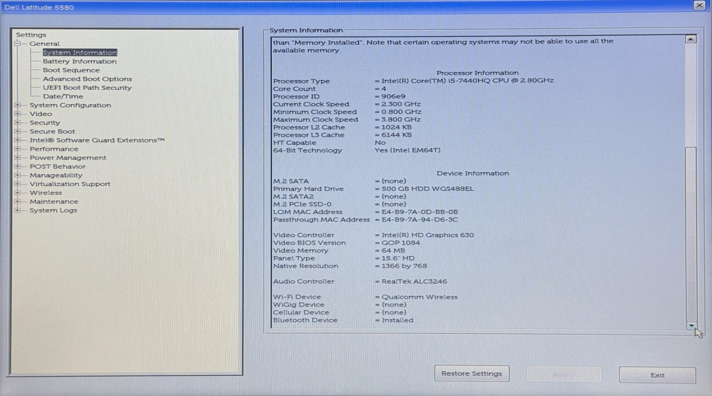Click the Minimum Clock Speed value
Screen dimensions: 712x396
[x=401, y=112]
